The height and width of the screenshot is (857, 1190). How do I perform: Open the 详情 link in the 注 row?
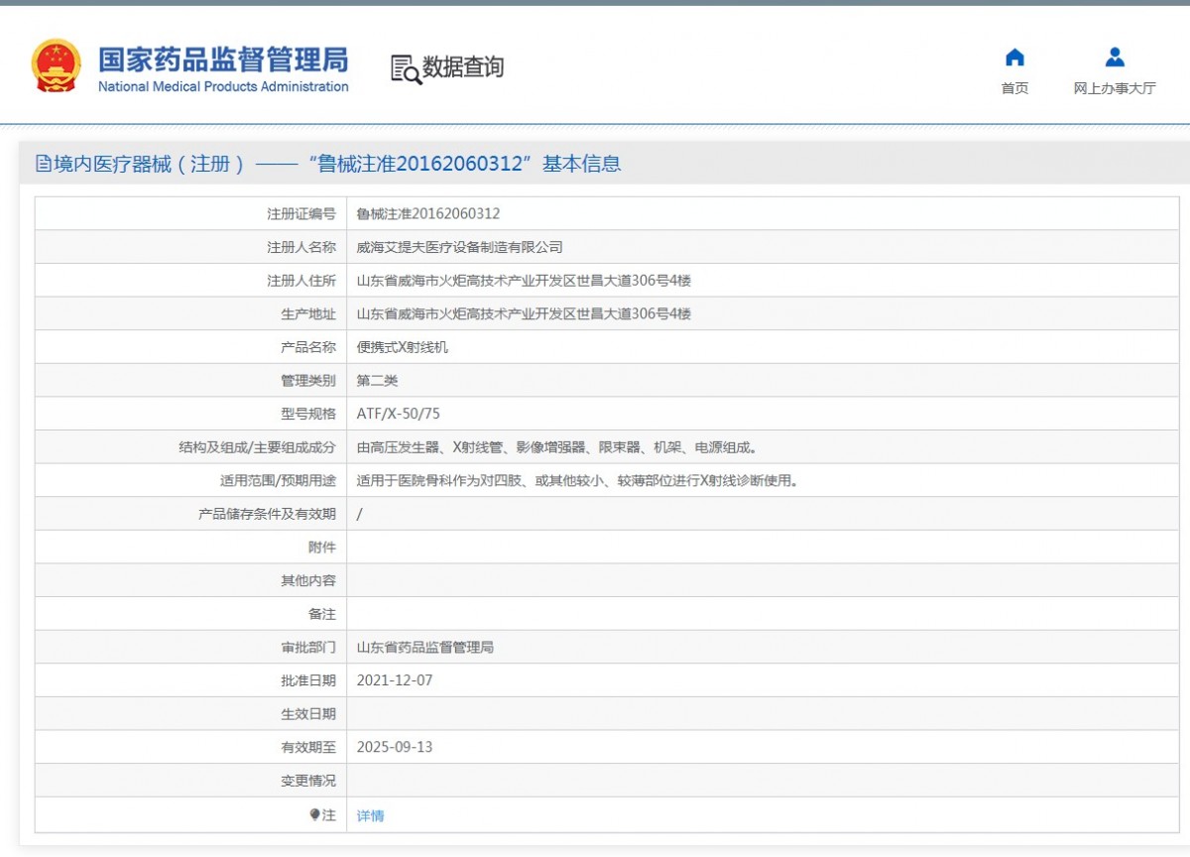370,815
